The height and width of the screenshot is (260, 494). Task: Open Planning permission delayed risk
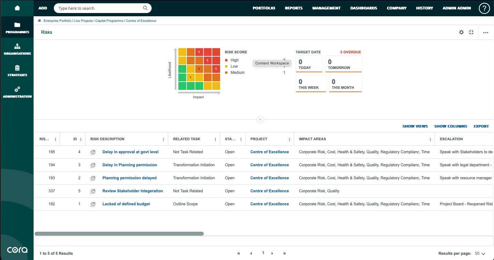(x=129, y=178)
